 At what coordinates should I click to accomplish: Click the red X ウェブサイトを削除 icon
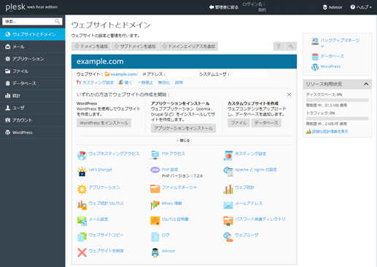pyautogui.click(x=82, y=252)
